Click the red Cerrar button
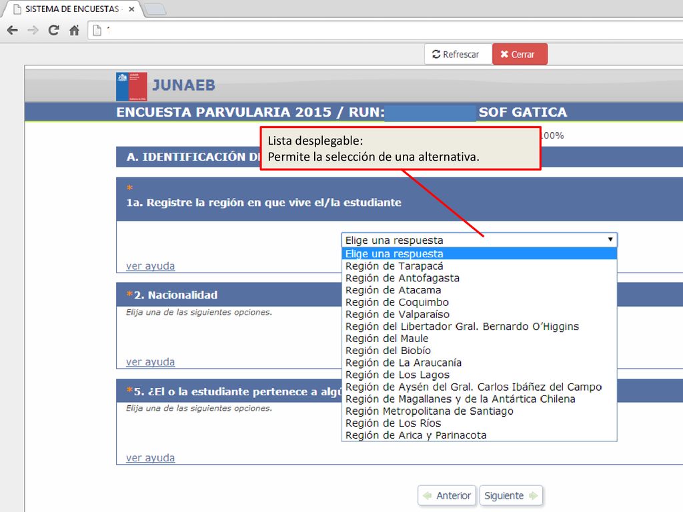This screenshot has width=683, height=512. point(520,55)
